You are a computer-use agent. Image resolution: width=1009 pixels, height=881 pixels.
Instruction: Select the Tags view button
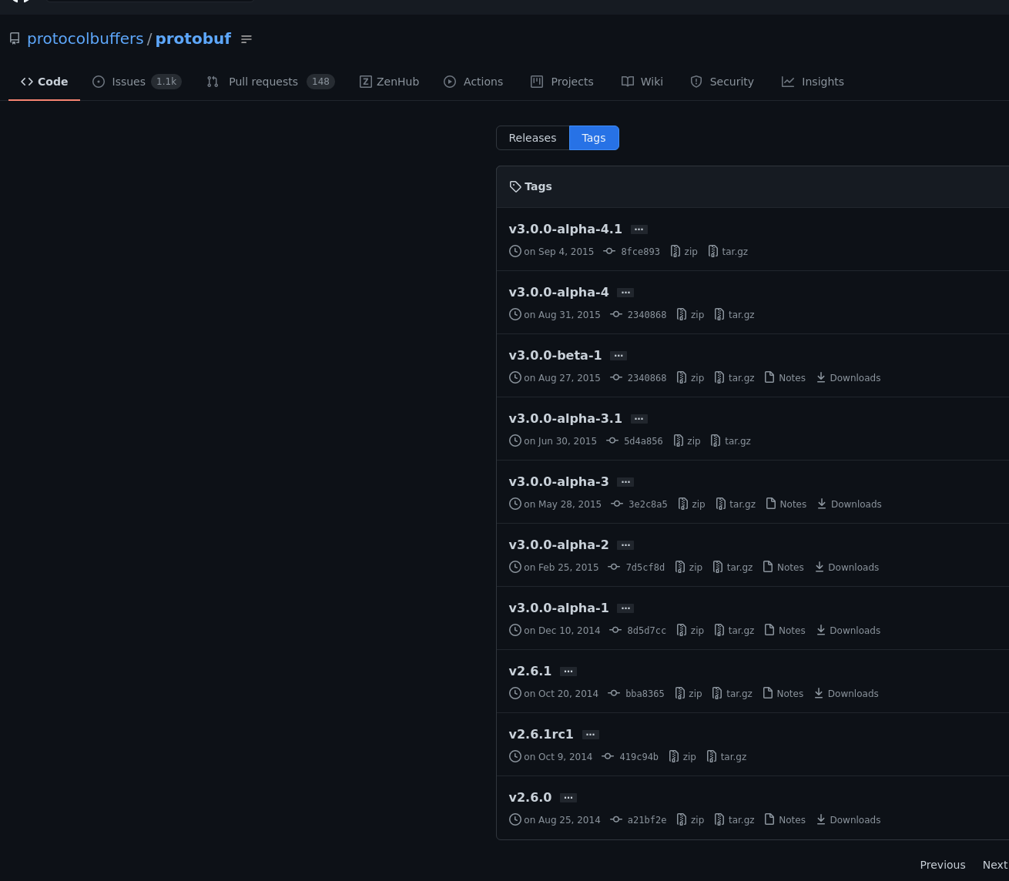(x=594, y=138)
